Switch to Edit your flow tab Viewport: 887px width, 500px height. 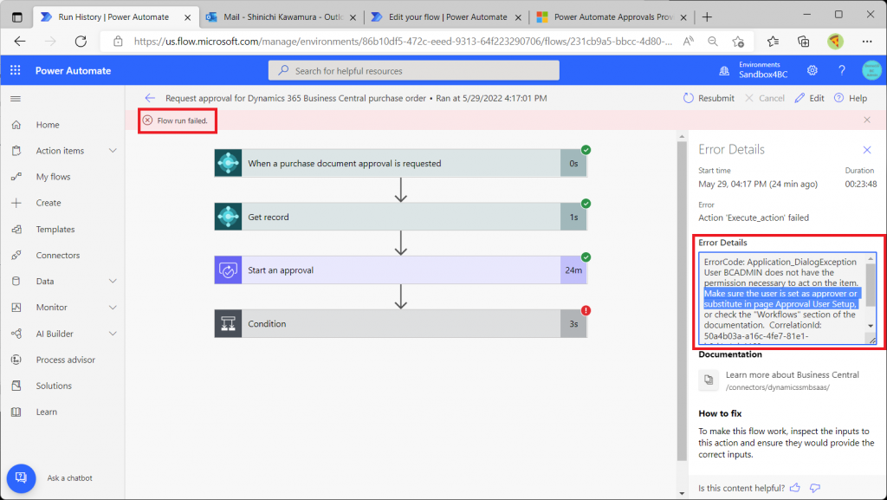(446, 17)
